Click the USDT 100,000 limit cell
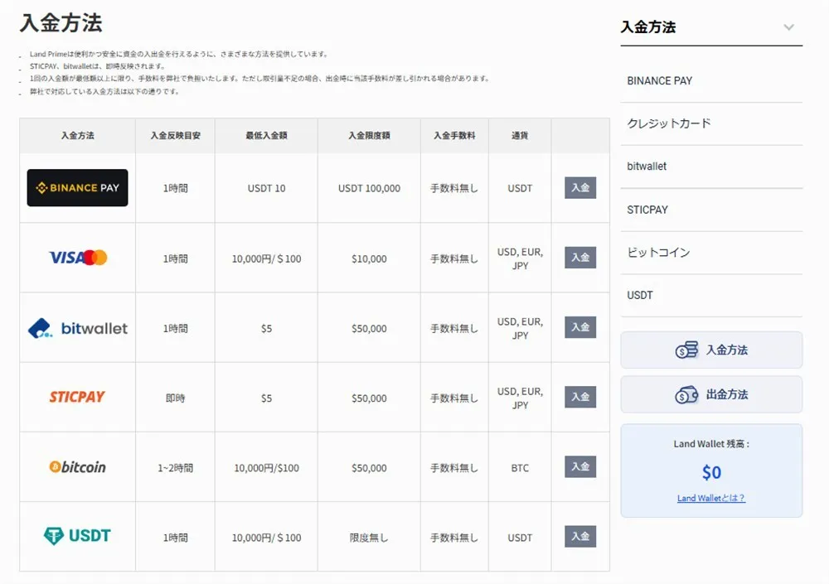Screen dimensions: 829x584 [x=369, y=188]
